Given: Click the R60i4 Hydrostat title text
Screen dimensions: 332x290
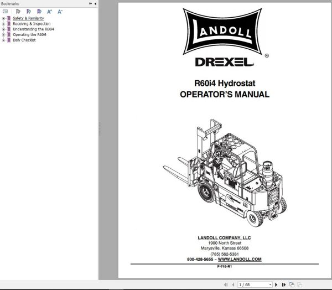Looking at the screenshot, I should (225, 83).
